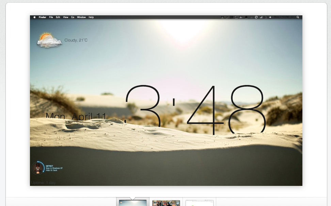
Task: Click the signal bars icon in menu bar
Action: (x=261, y=17)
